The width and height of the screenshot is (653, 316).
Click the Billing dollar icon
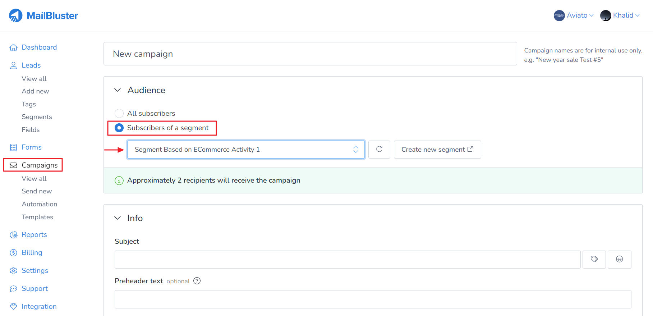coord(14,253)
